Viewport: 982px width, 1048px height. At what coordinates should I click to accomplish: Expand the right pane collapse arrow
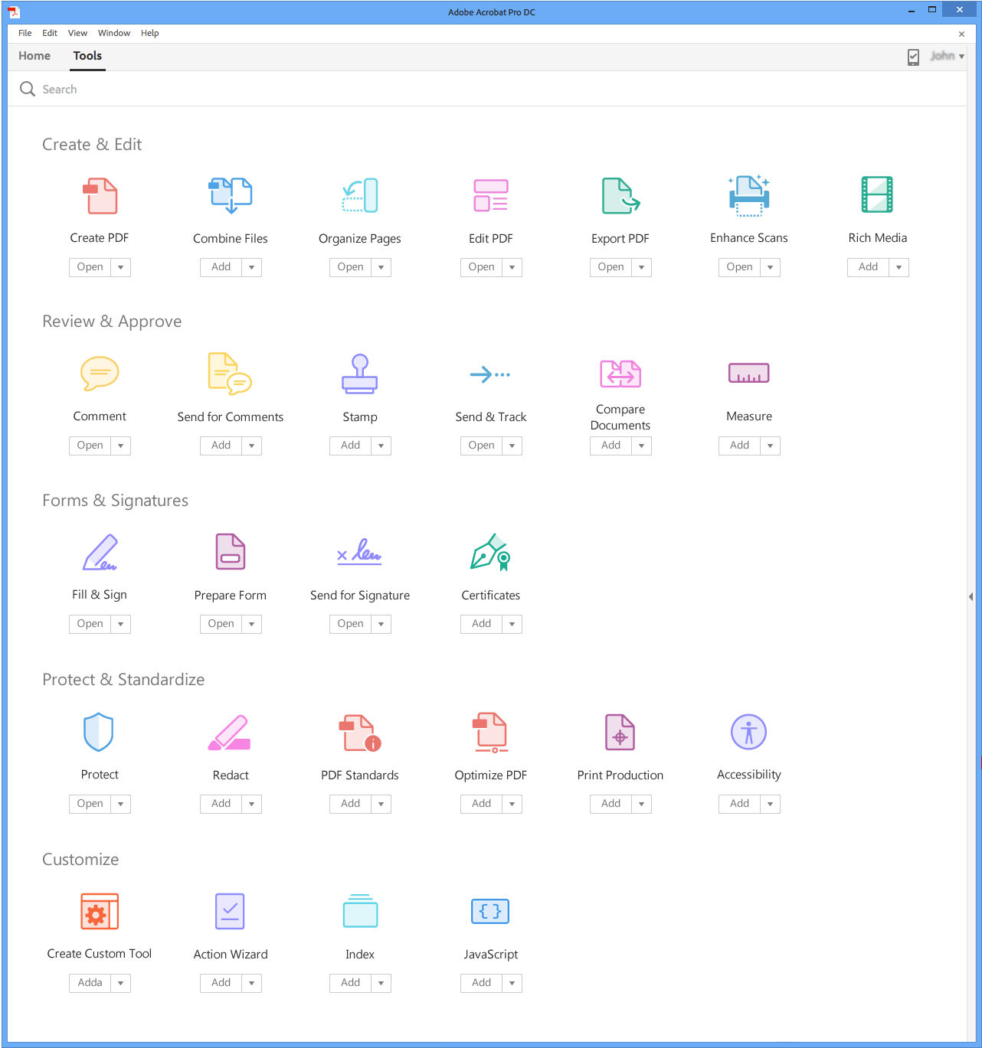(x=971, y=596)
